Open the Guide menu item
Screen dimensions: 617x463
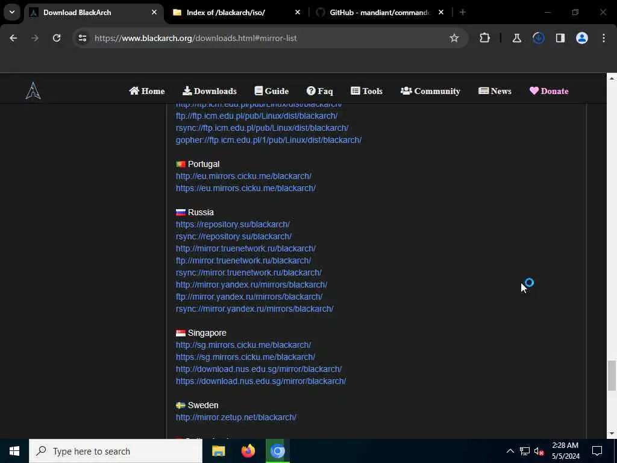pos(272,91)
